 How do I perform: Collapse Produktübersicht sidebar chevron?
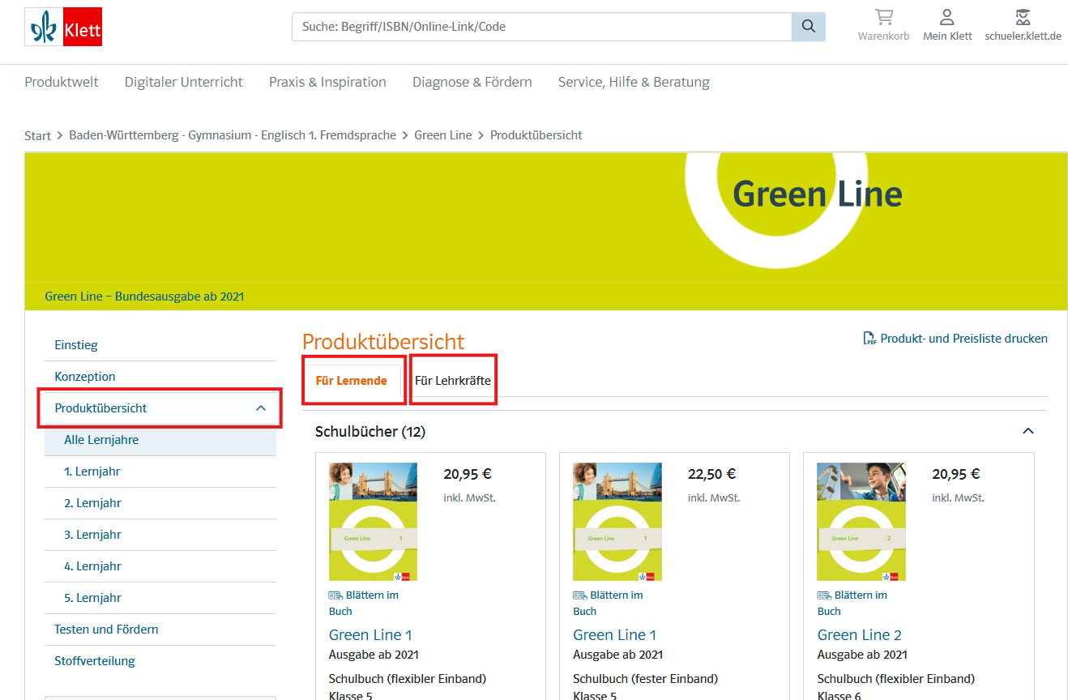tap(261, 408)
